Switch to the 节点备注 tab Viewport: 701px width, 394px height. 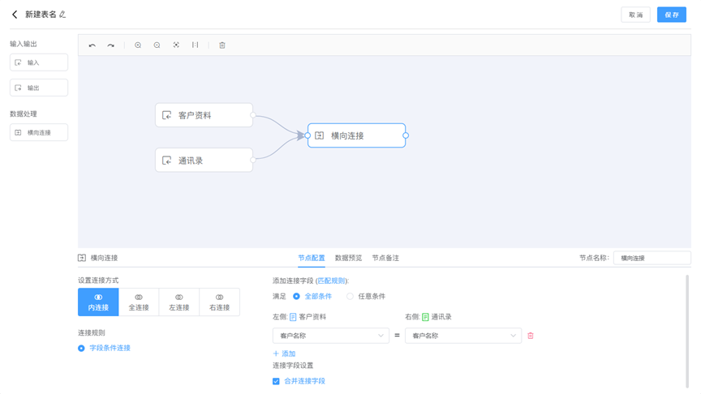point(385,258)
